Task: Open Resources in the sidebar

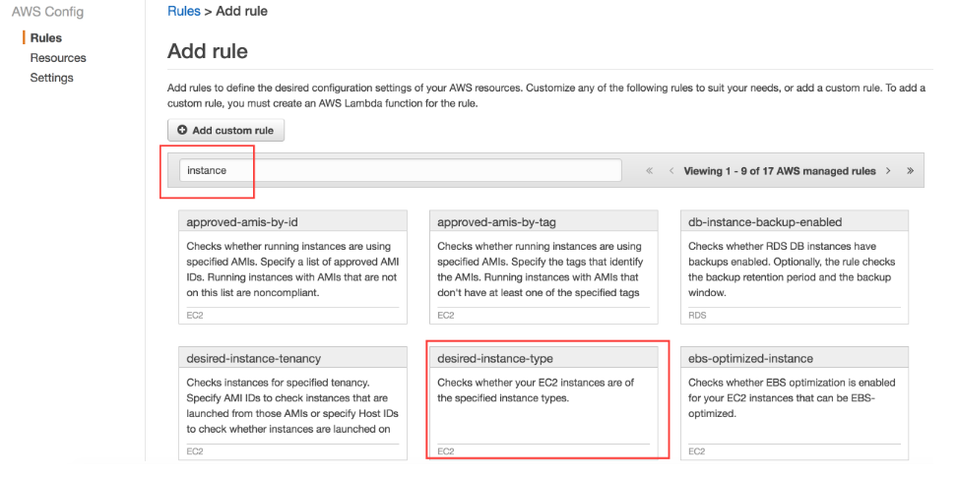Action: 58,58
